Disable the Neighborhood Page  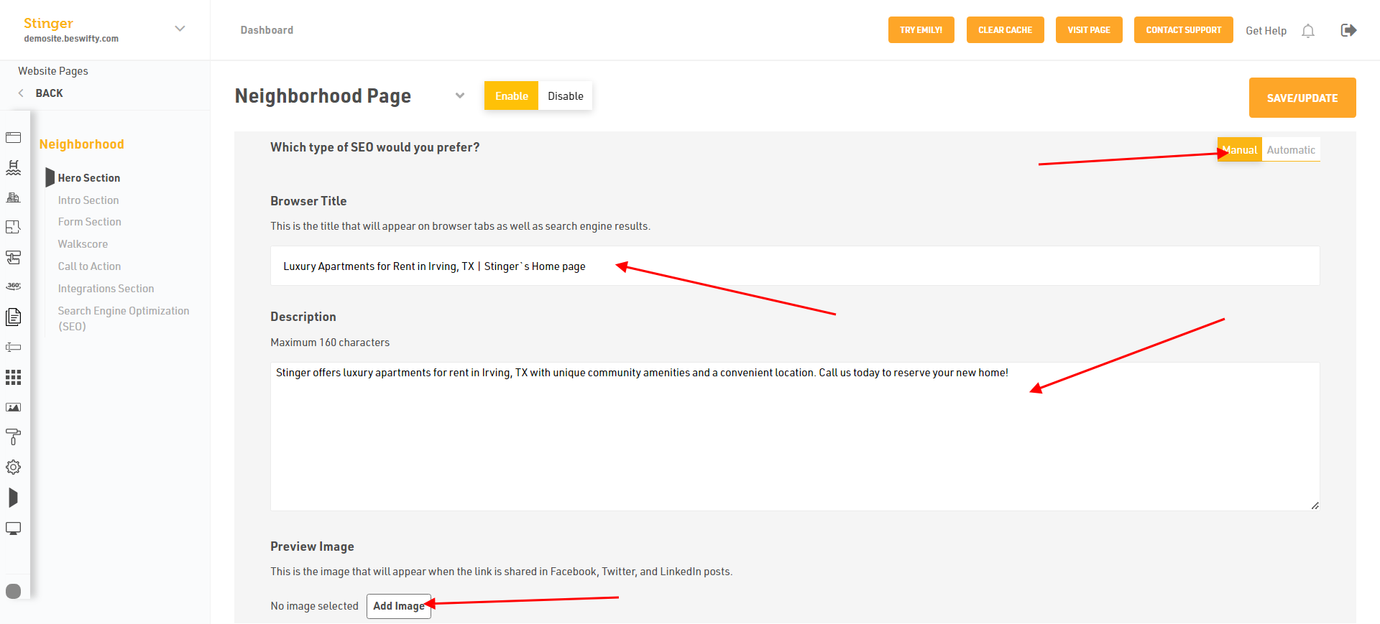click(x=565, y=96)
